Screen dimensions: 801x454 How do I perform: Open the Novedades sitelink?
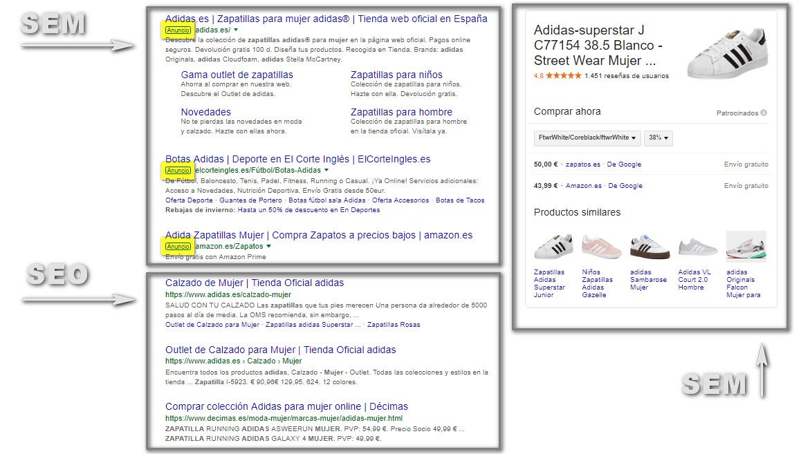click(206, 112)
